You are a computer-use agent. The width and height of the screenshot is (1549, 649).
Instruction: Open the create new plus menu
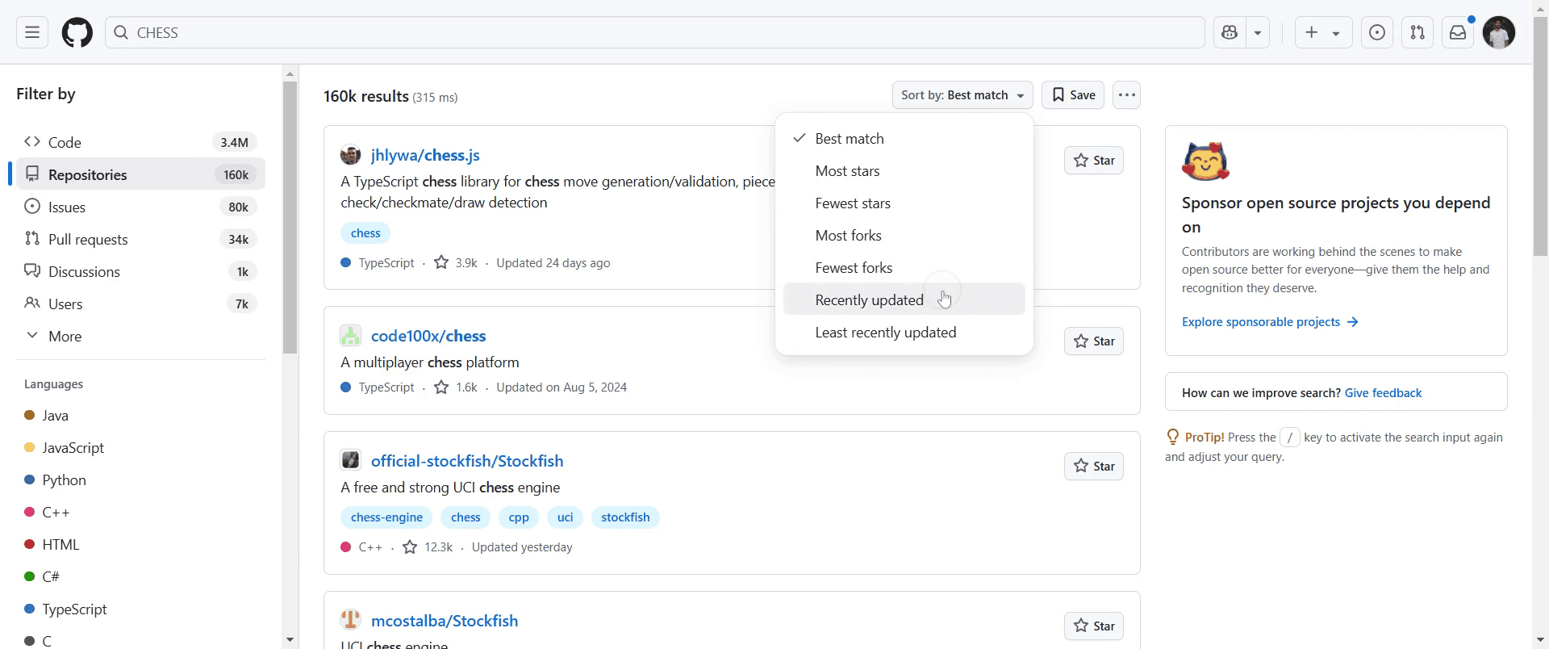coord(1323,32)
